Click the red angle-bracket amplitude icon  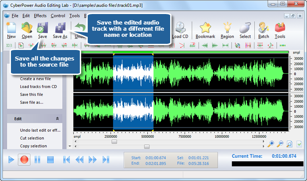coord(182,46)
